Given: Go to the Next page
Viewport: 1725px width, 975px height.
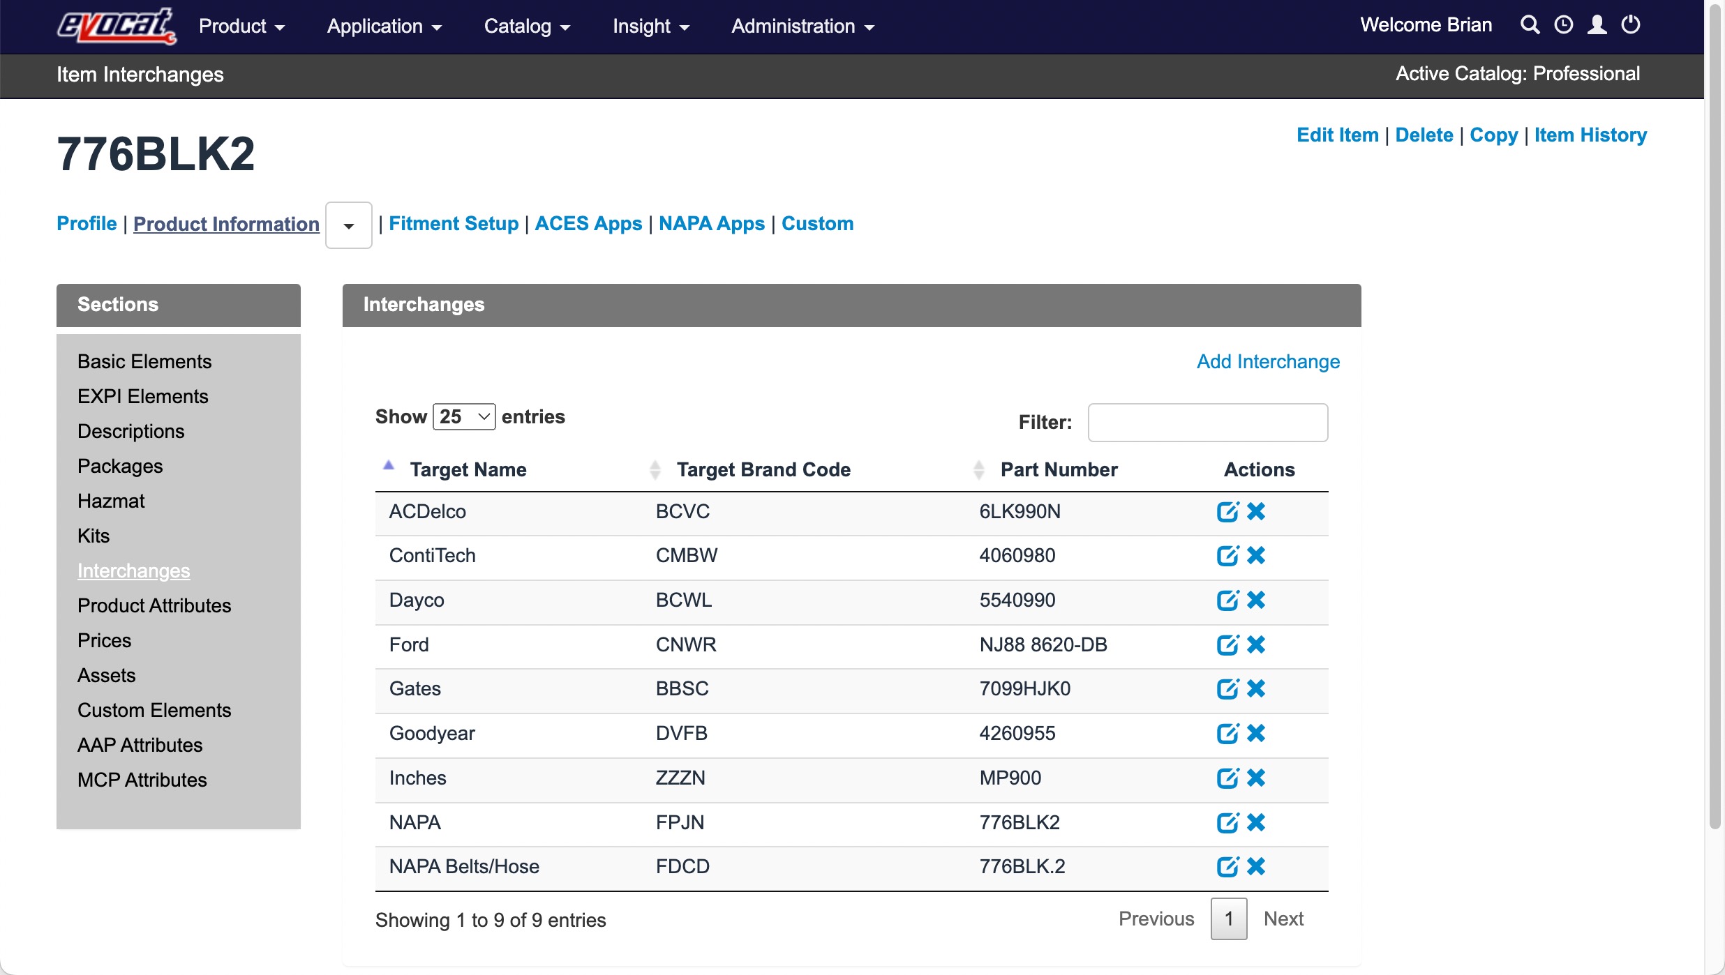Looking at the screenshot, I should click(1283, 919).
